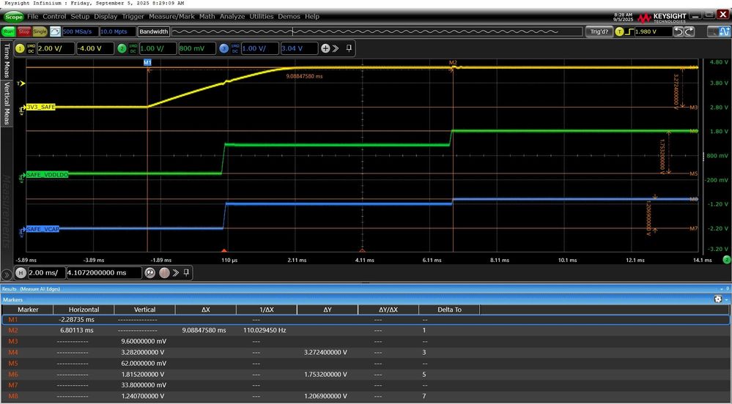
Task: Click the 500 MSa/s sample rate field
Action: click(80, 31)
